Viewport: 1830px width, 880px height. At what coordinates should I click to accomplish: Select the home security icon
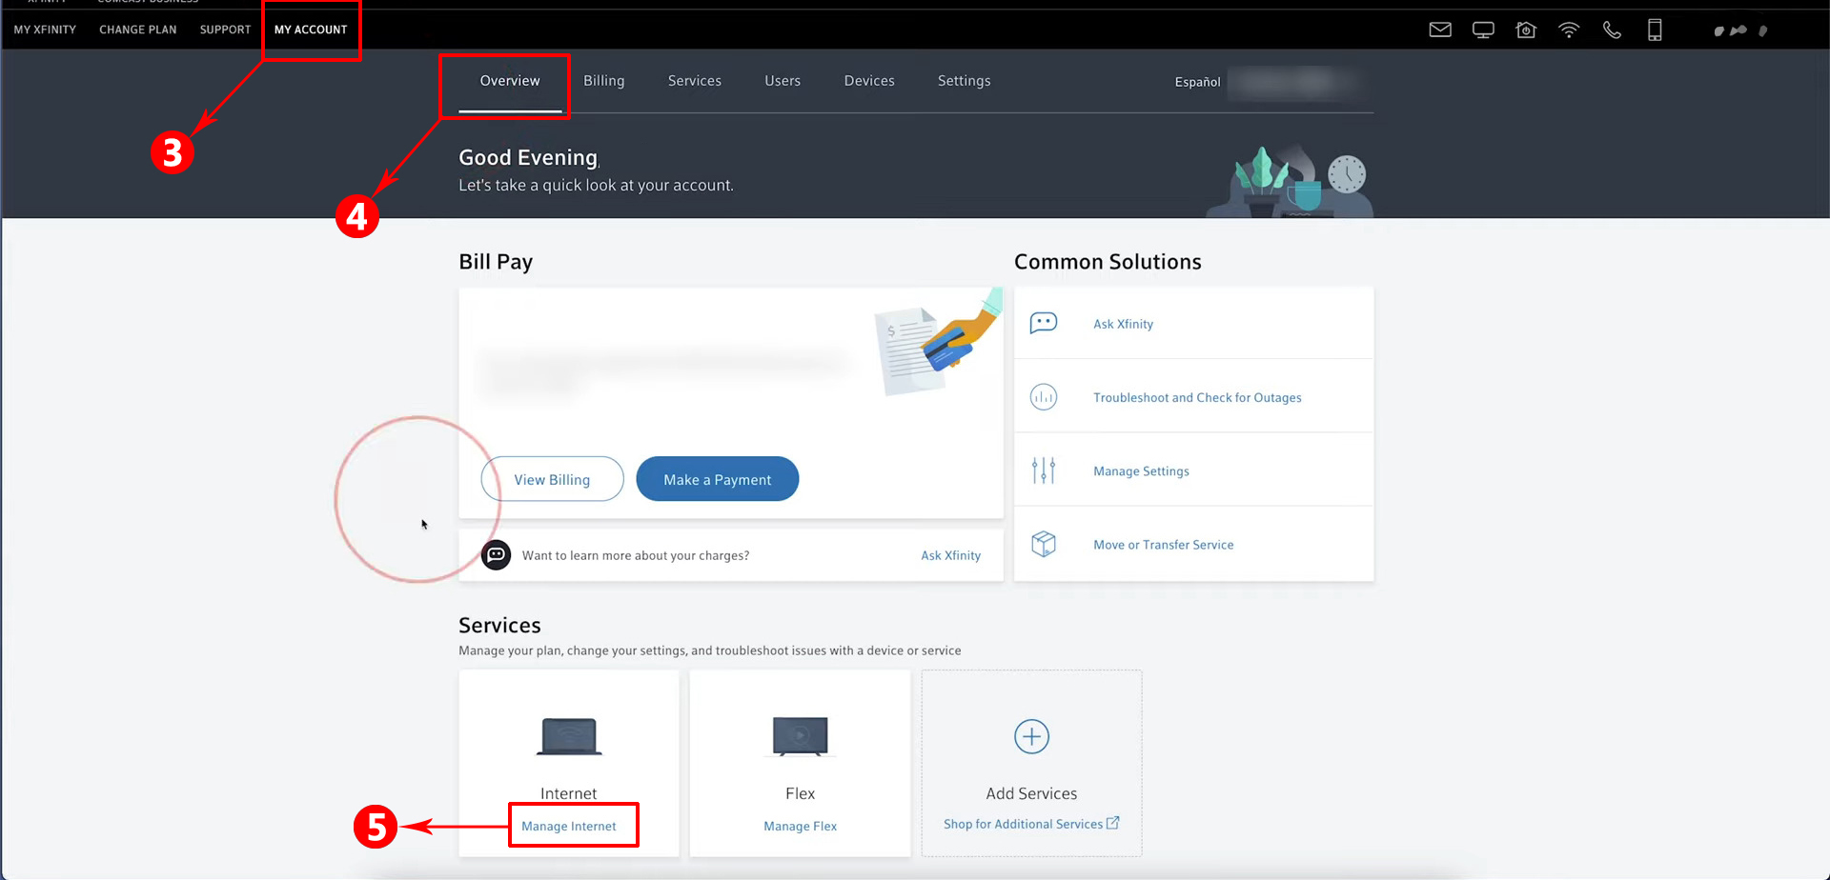[x=1526, y=30]
